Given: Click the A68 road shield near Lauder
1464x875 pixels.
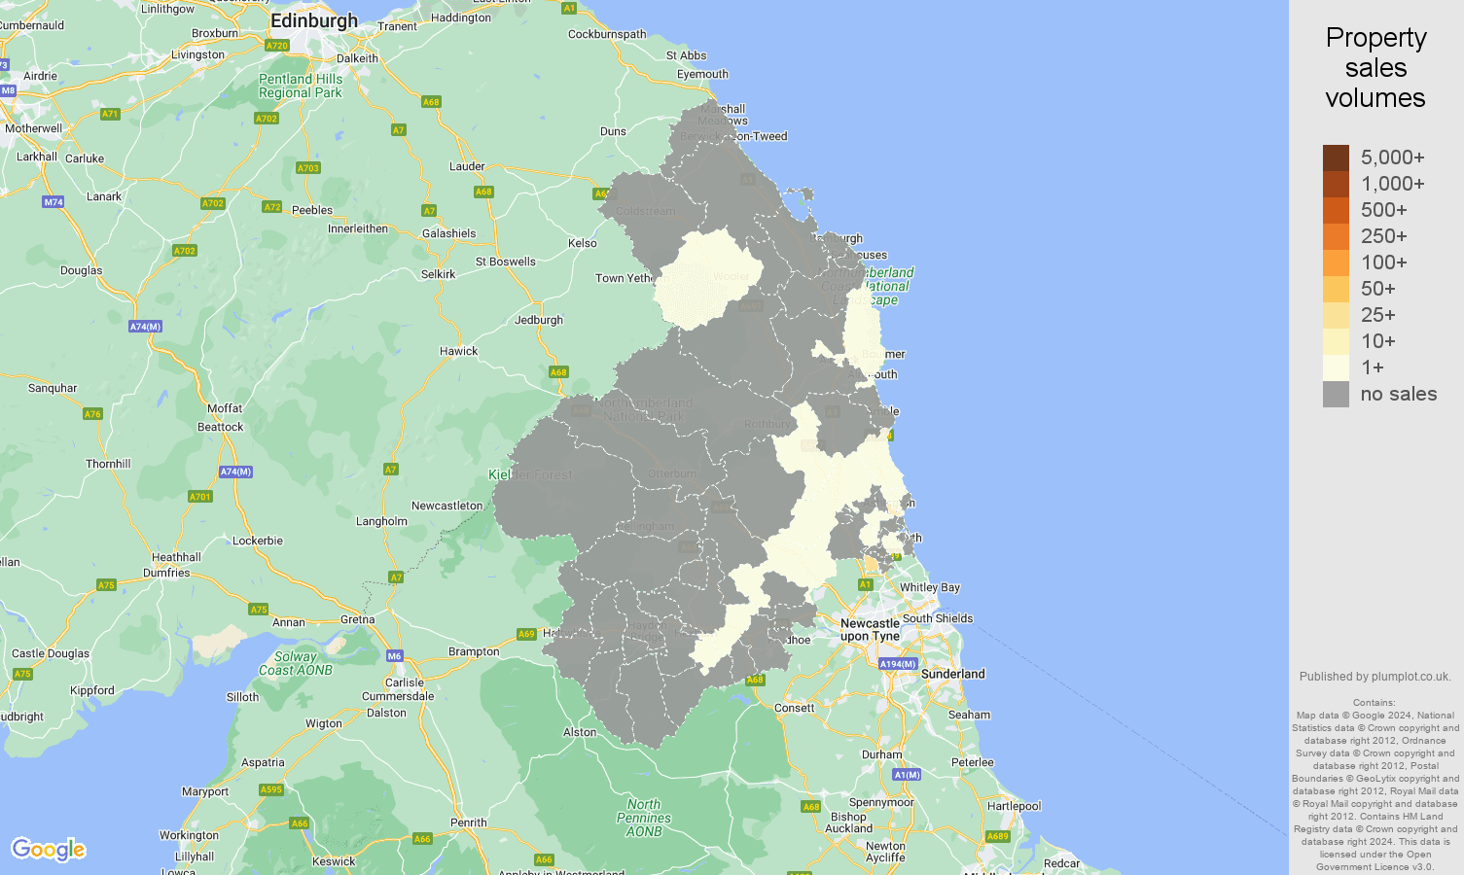Looking at the screenshot, I should coord(483,192).
